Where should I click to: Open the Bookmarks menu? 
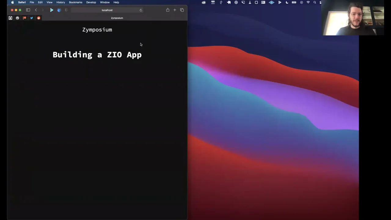coord(75,2)
